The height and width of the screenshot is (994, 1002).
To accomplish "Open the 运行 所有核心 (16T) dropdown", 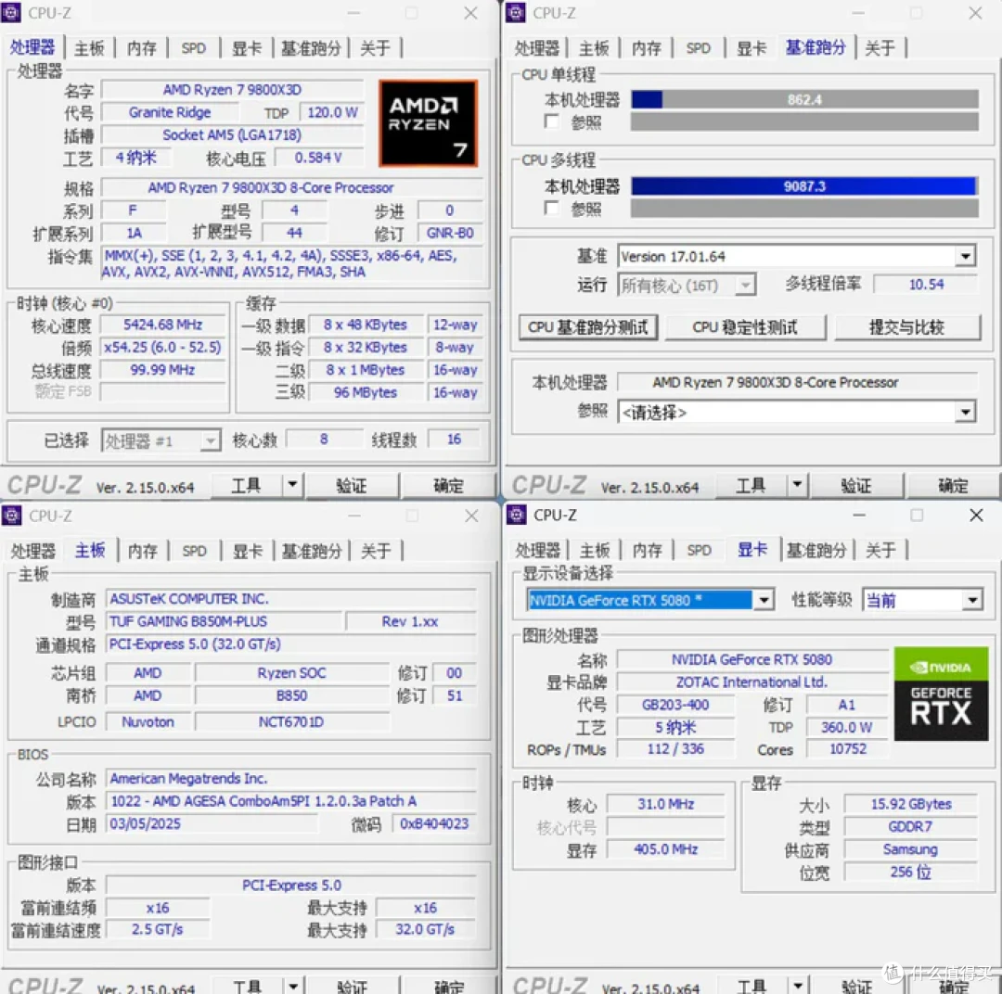I will (x=744, y=285).
